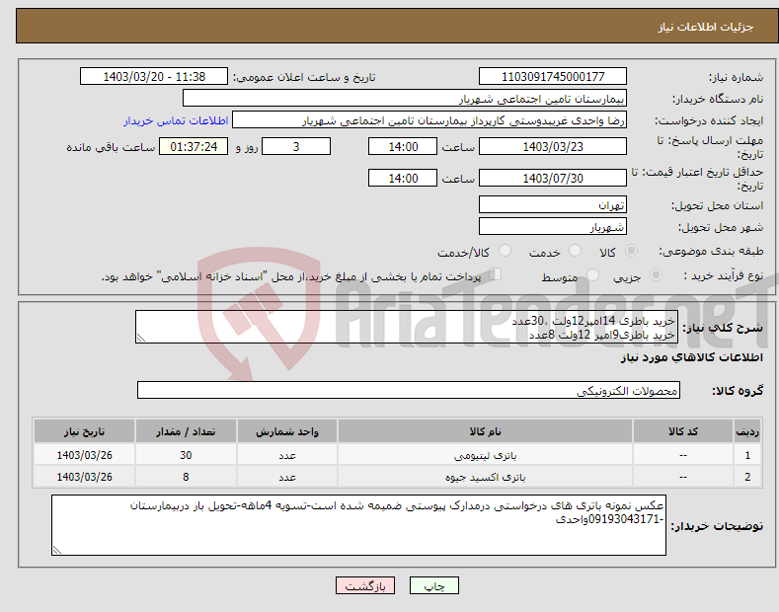The image size is (779, 612).
Task: Click the ردیف column header
Action: pyautogui.click(x=747, y=431)
